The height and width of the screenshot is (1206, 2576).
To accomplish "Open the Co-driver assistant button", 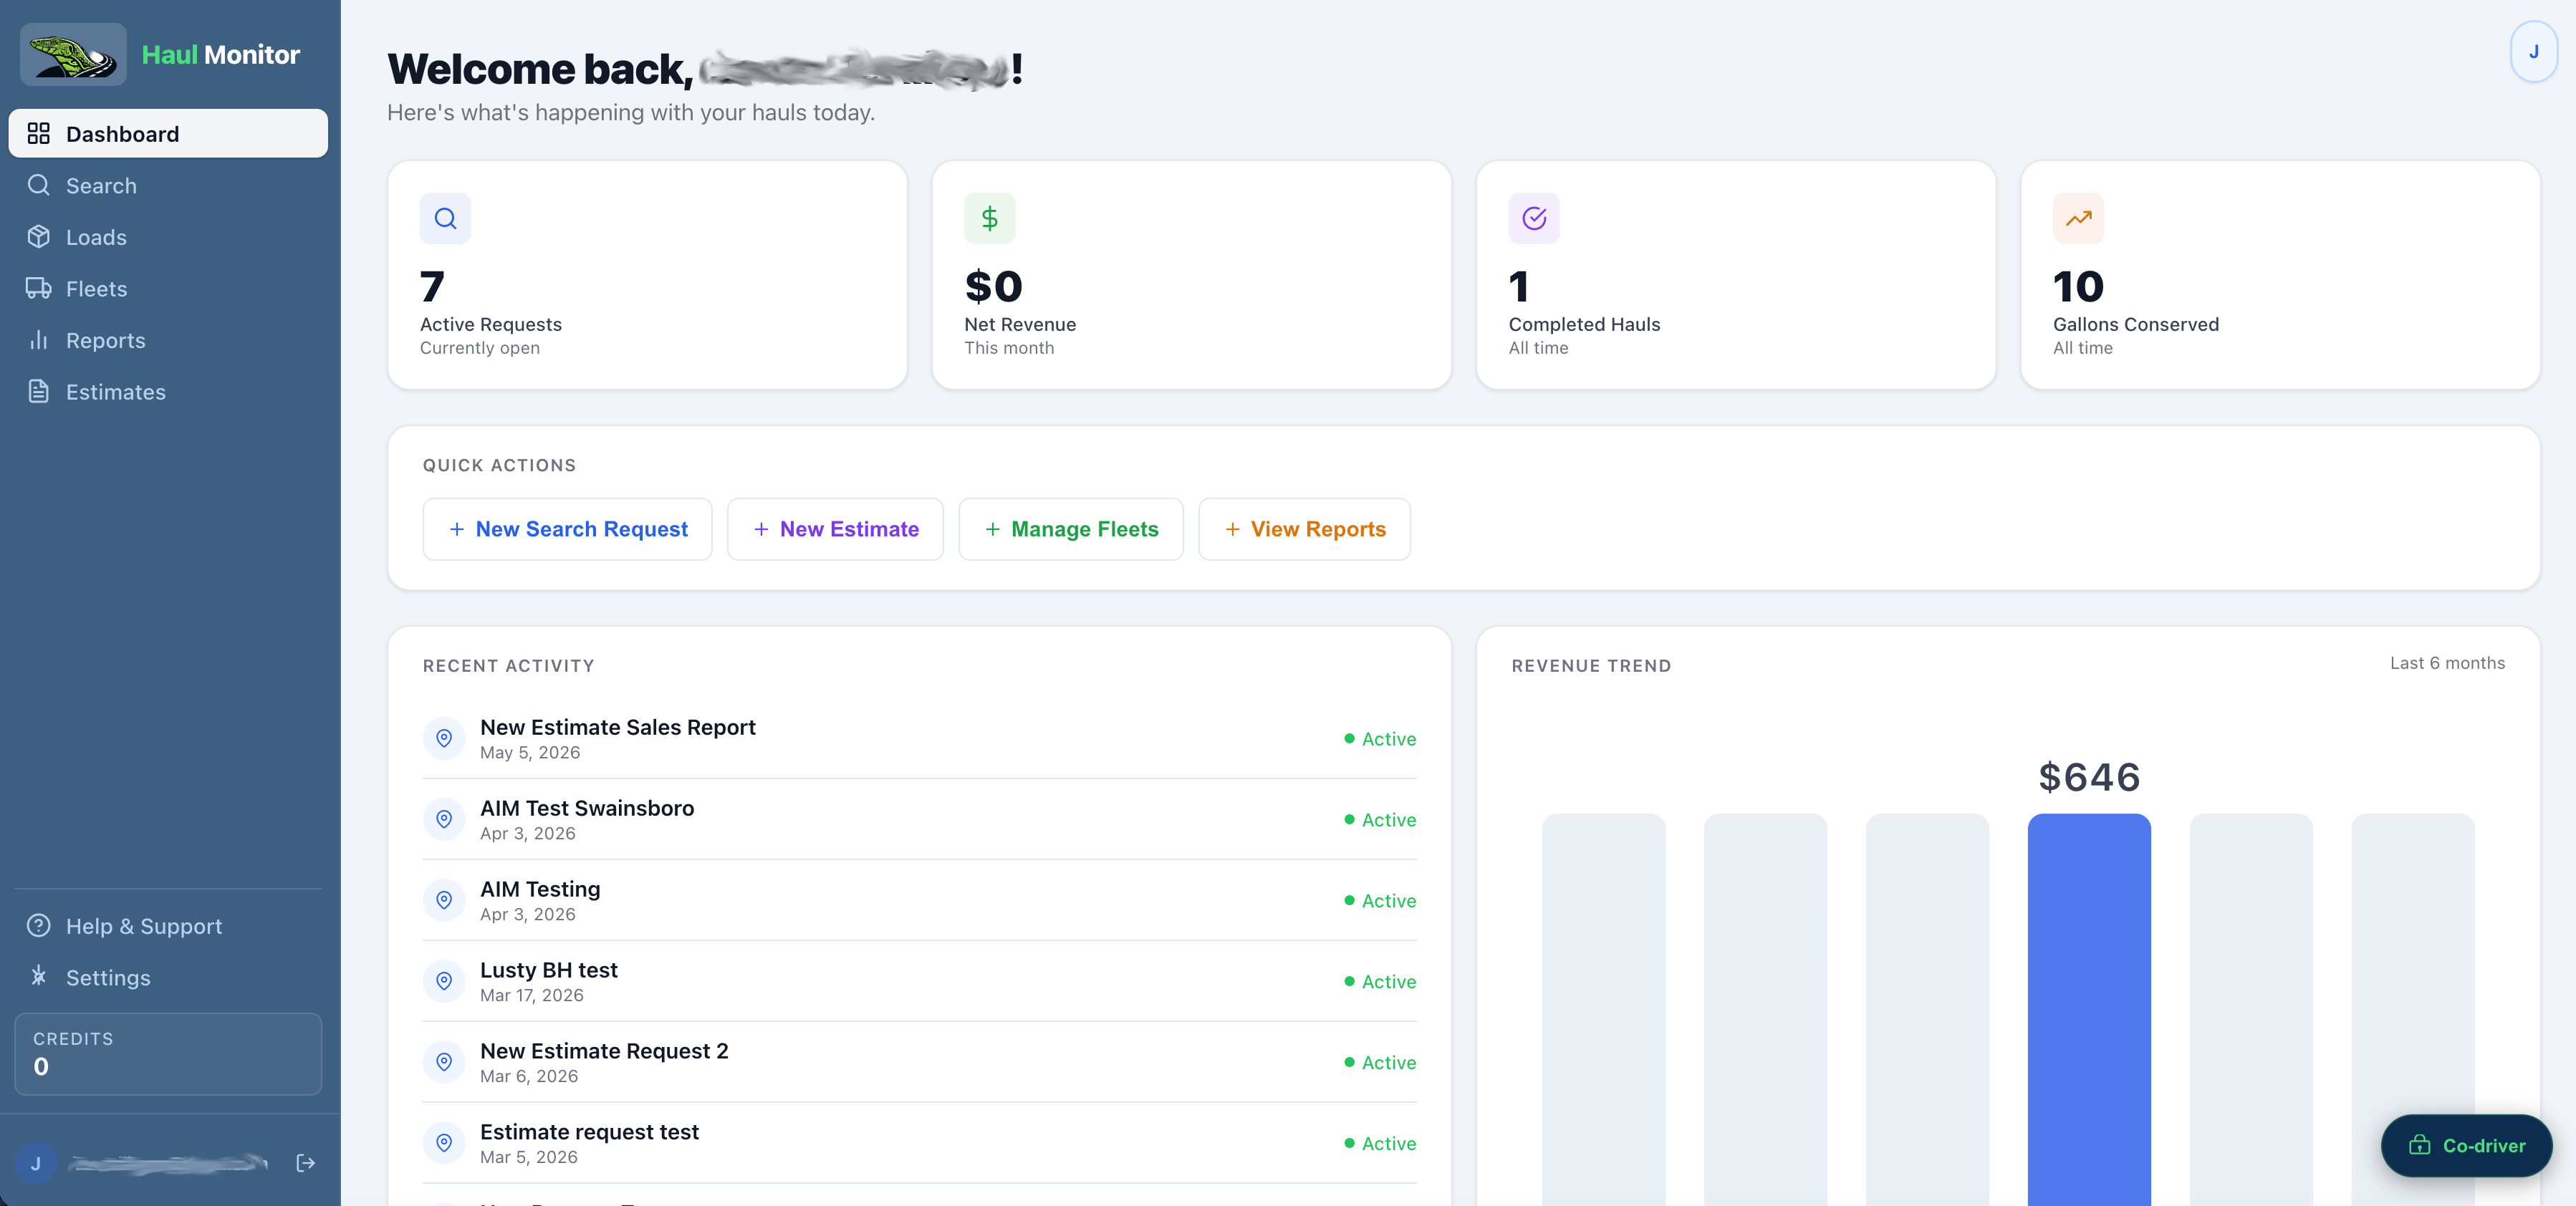I will [x=2466, y=1146].
